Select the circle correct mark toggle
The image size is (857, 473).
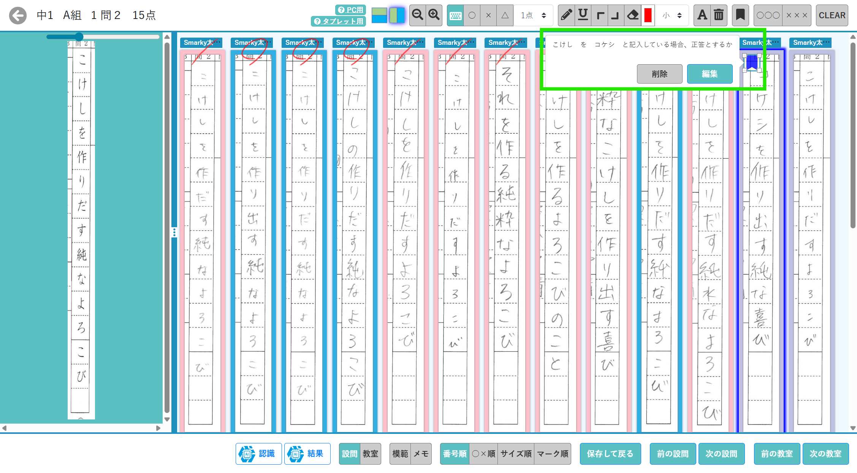(472, 16)
